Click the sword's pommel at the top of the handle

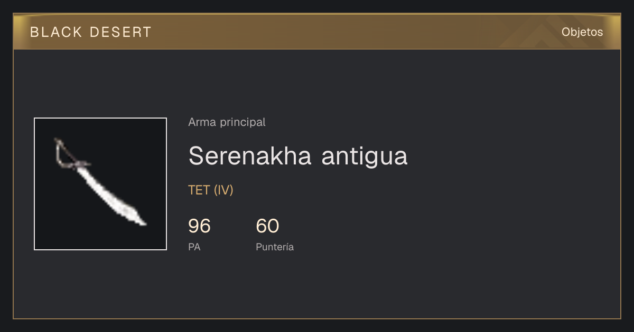(57, 141)
